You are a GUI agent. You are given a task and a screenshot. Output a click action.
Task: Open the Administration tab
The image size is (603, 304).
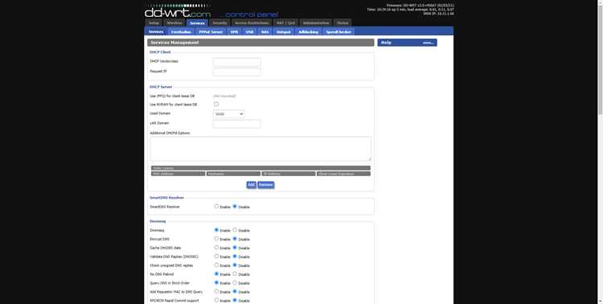(315, 23)
